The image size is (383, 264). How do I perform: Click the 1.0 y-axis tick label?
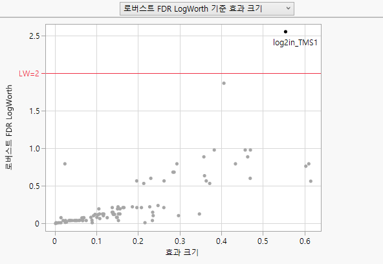(x=34, y=148)
